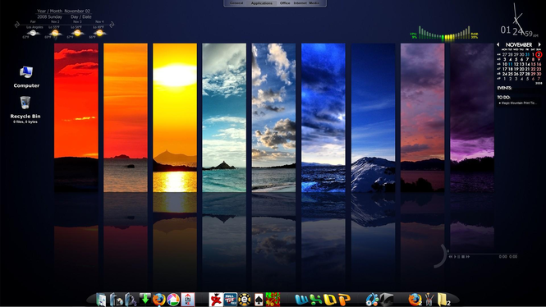Click the dock icon with red house document
The image size is (546, 307).
[x=188, y=300]
